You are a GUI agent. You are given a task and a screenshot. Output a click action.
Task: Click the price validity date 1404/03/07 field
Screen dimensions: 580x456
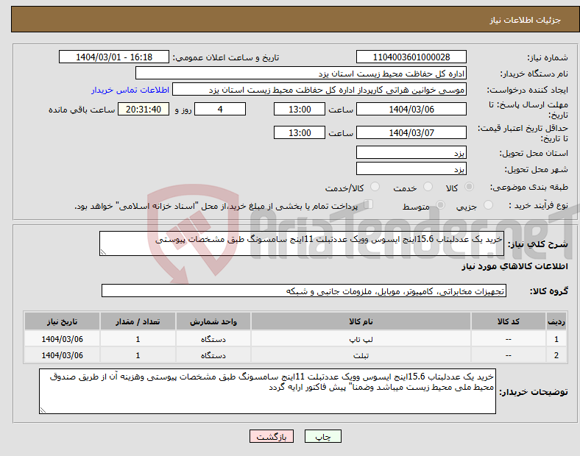(411, 132)
